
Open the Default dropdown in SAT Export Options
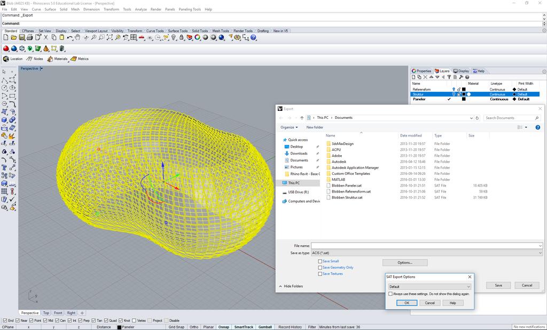click(x=430, y=286)
